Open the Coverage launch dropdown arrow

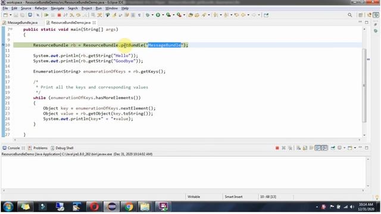pos(173,15)
